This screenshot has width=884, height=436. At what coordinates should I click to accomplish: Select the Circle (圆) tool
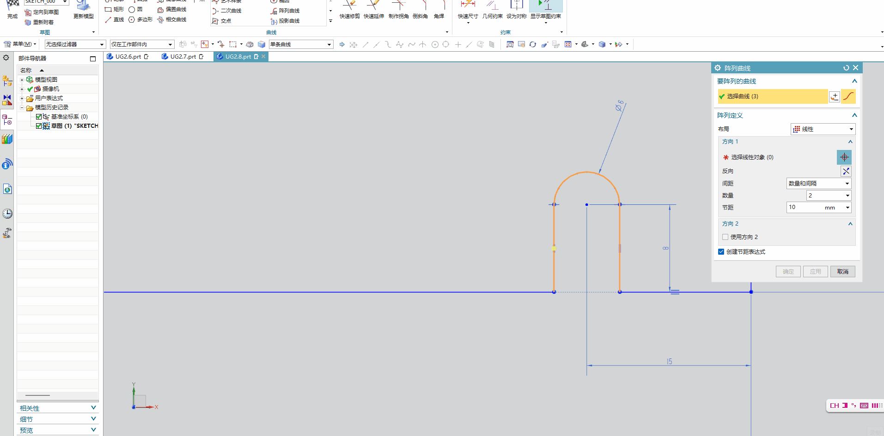coord(136,9)
